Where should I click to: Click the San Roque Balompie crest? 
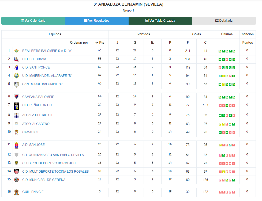coord(16,84)
